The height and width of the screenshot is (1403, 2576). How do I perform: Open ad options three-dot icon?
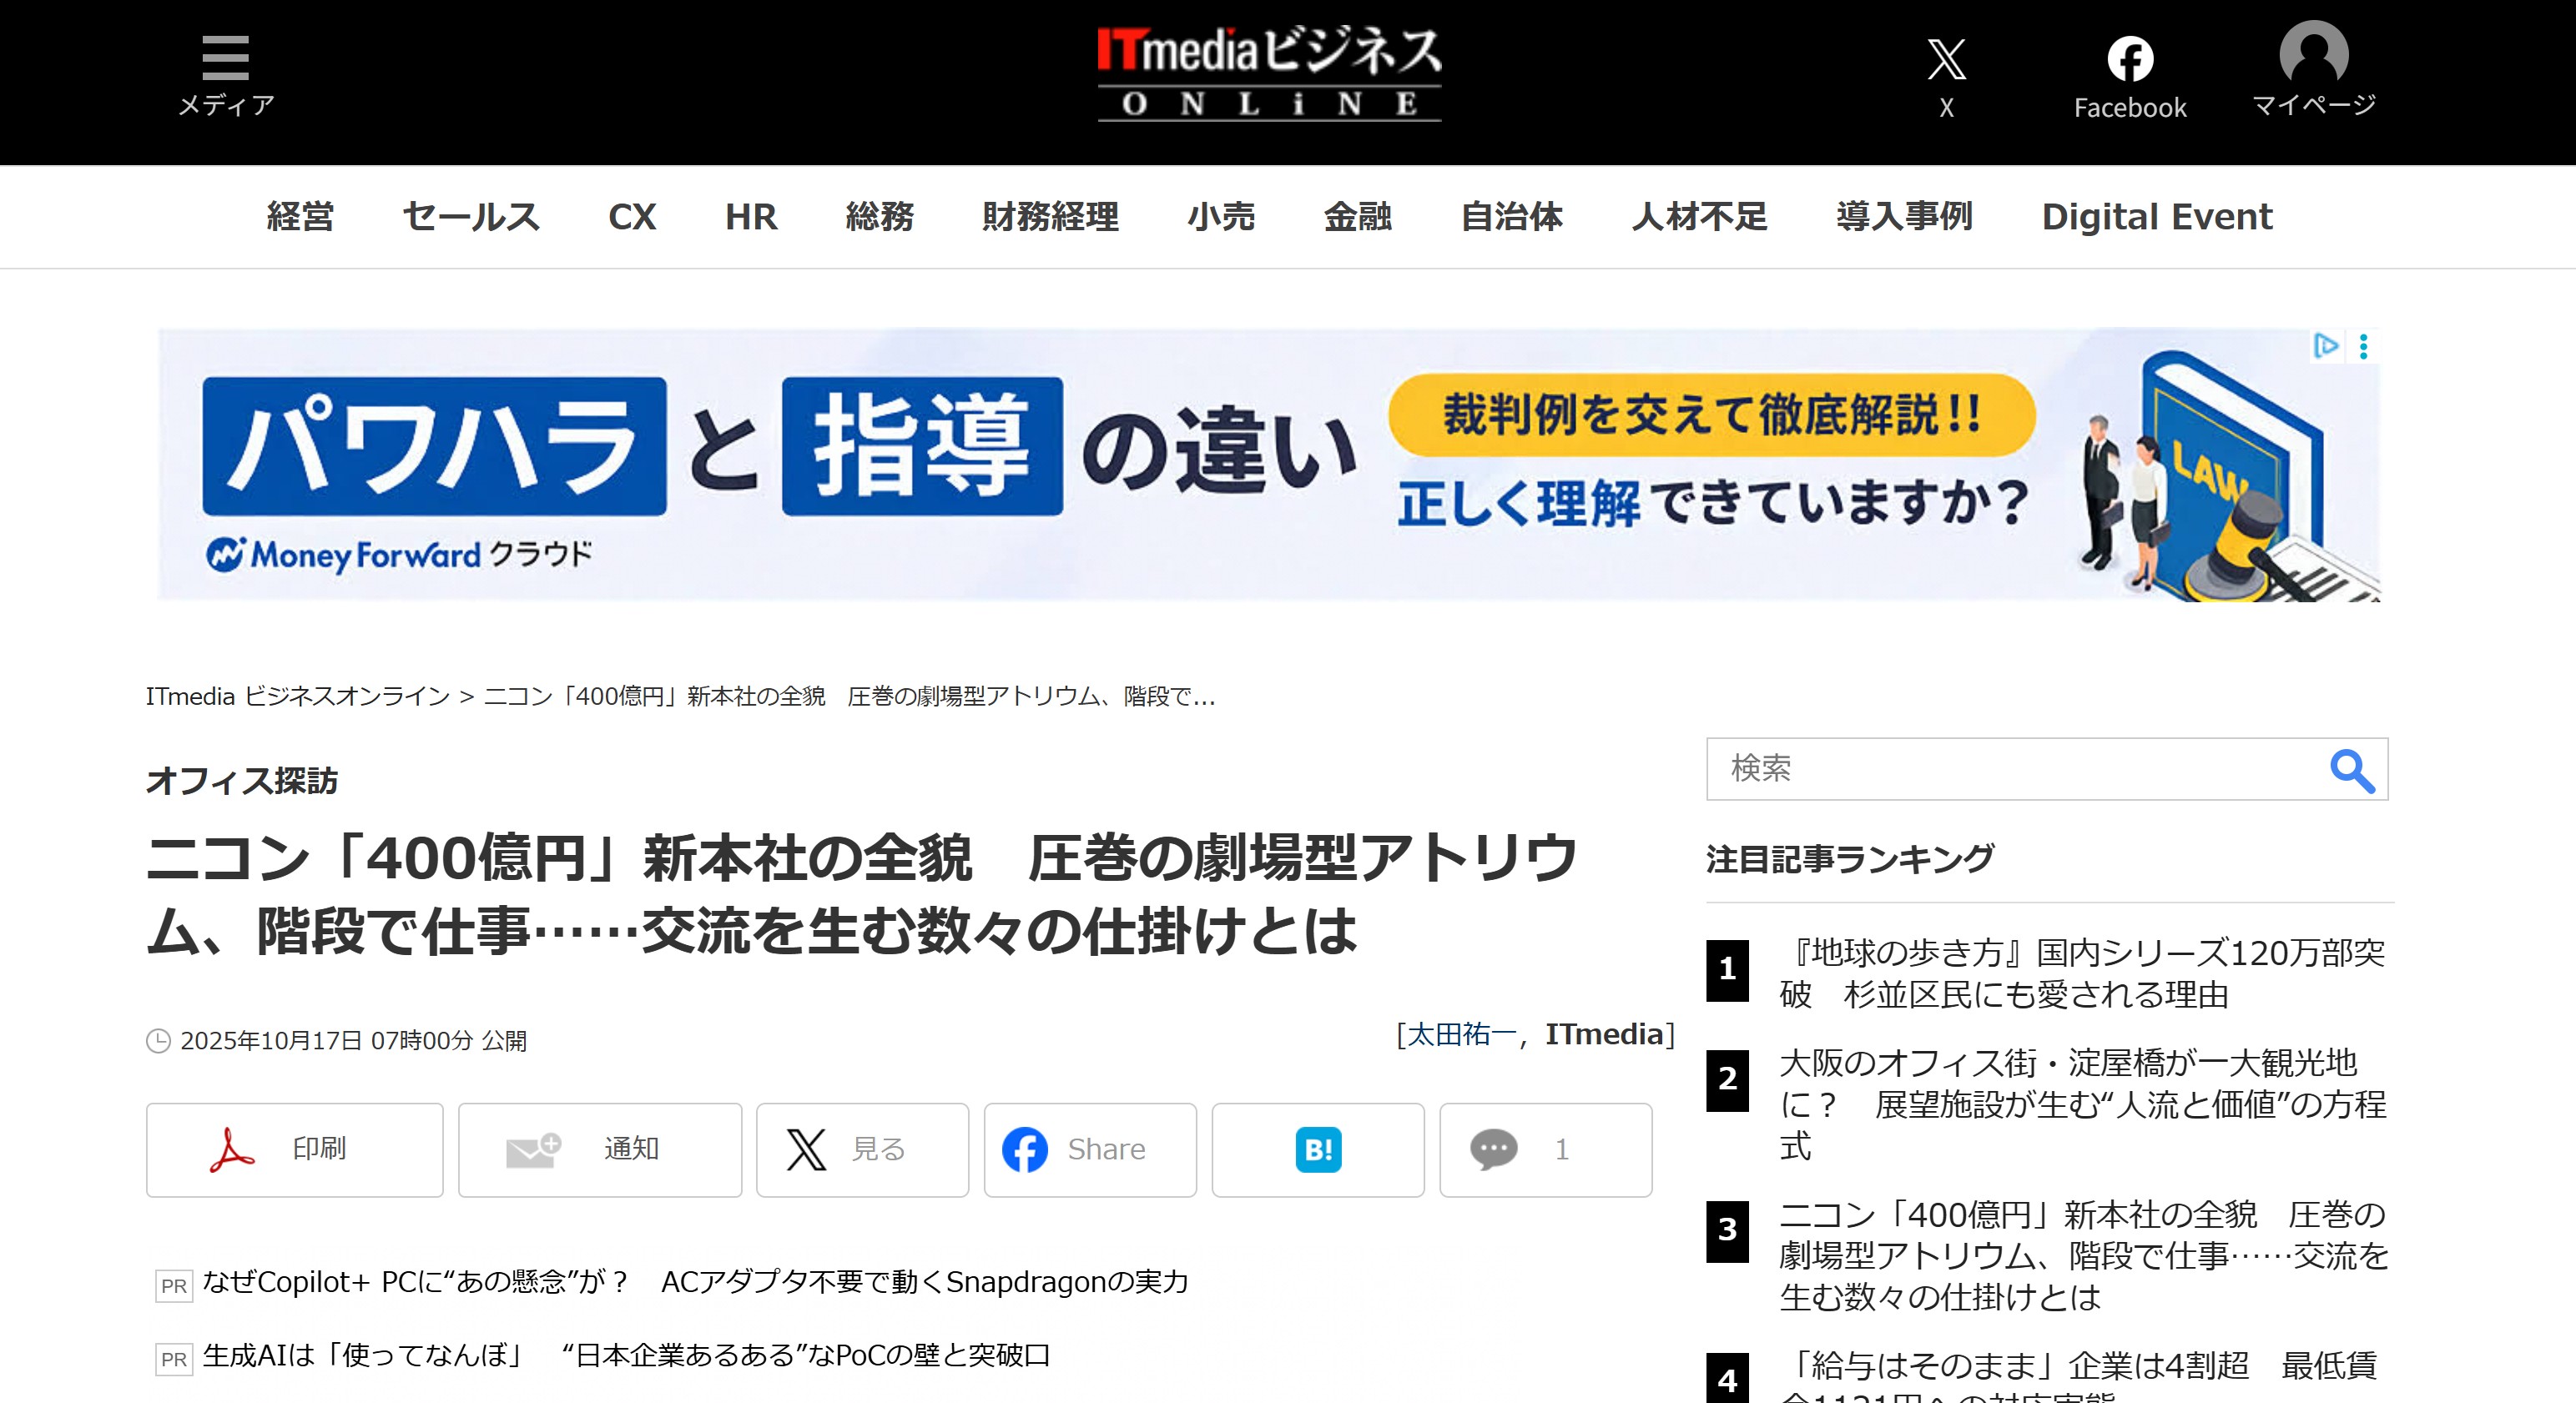pyautogui.click(x=2363, y=347)
